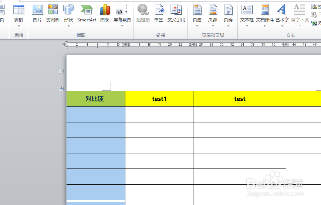Select the yellow test header cell
Screen dimensions: 321x205
click(240, 98)
